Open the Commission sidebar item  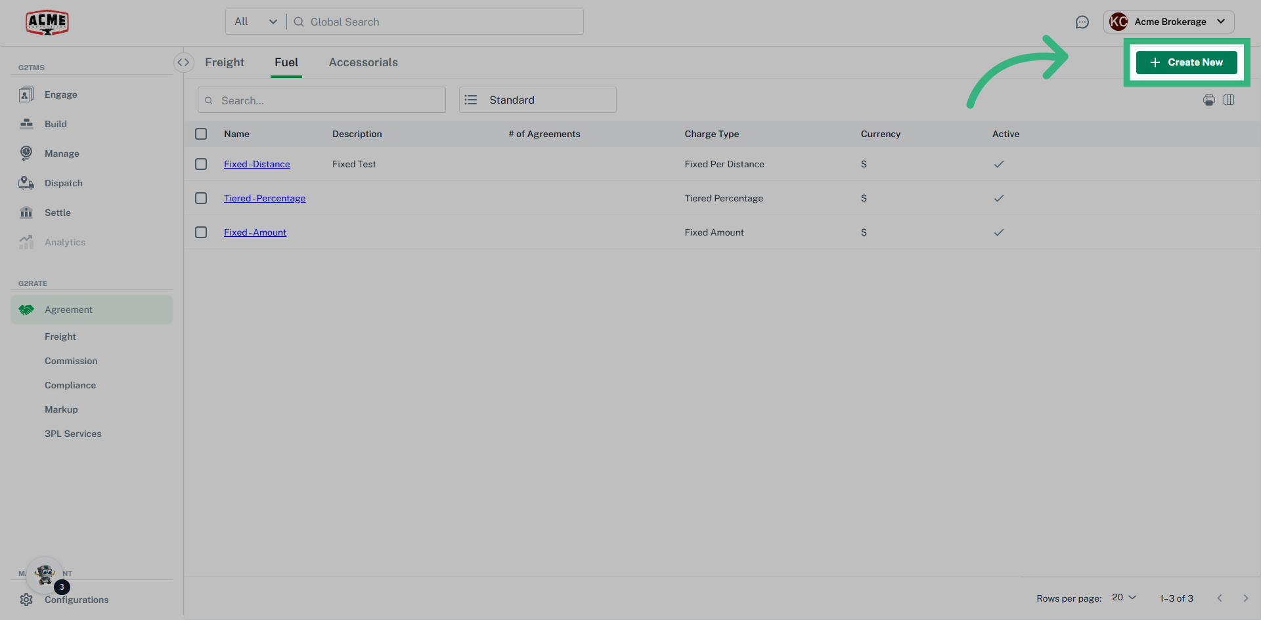pos(71,361)
